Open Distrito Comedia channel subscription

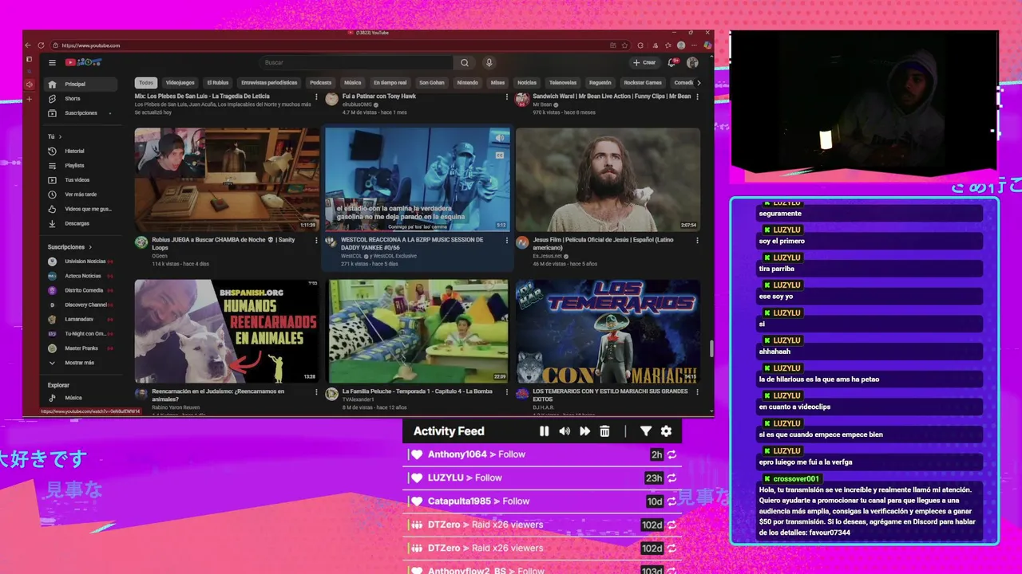[x=81, y=290]
